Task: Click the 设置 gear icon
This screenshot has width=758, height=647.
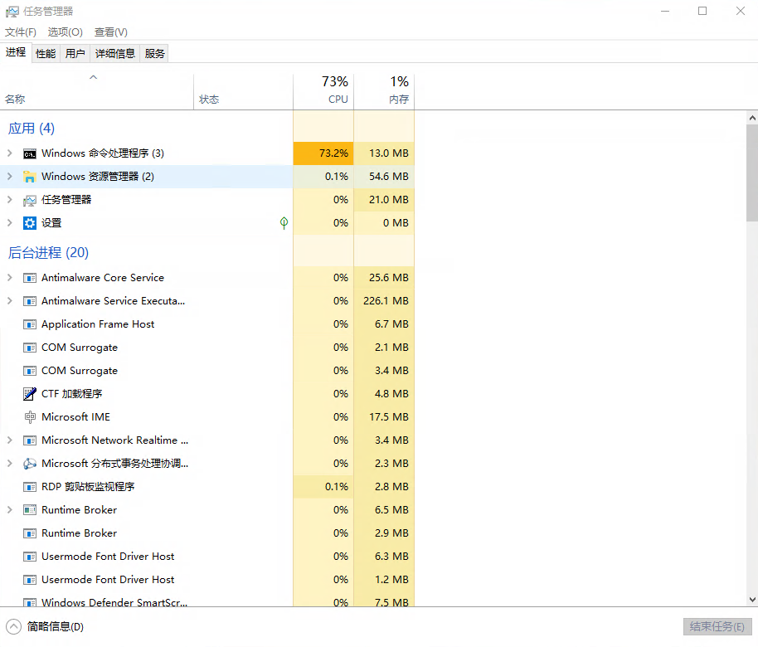Action: [x=30, y=223]
